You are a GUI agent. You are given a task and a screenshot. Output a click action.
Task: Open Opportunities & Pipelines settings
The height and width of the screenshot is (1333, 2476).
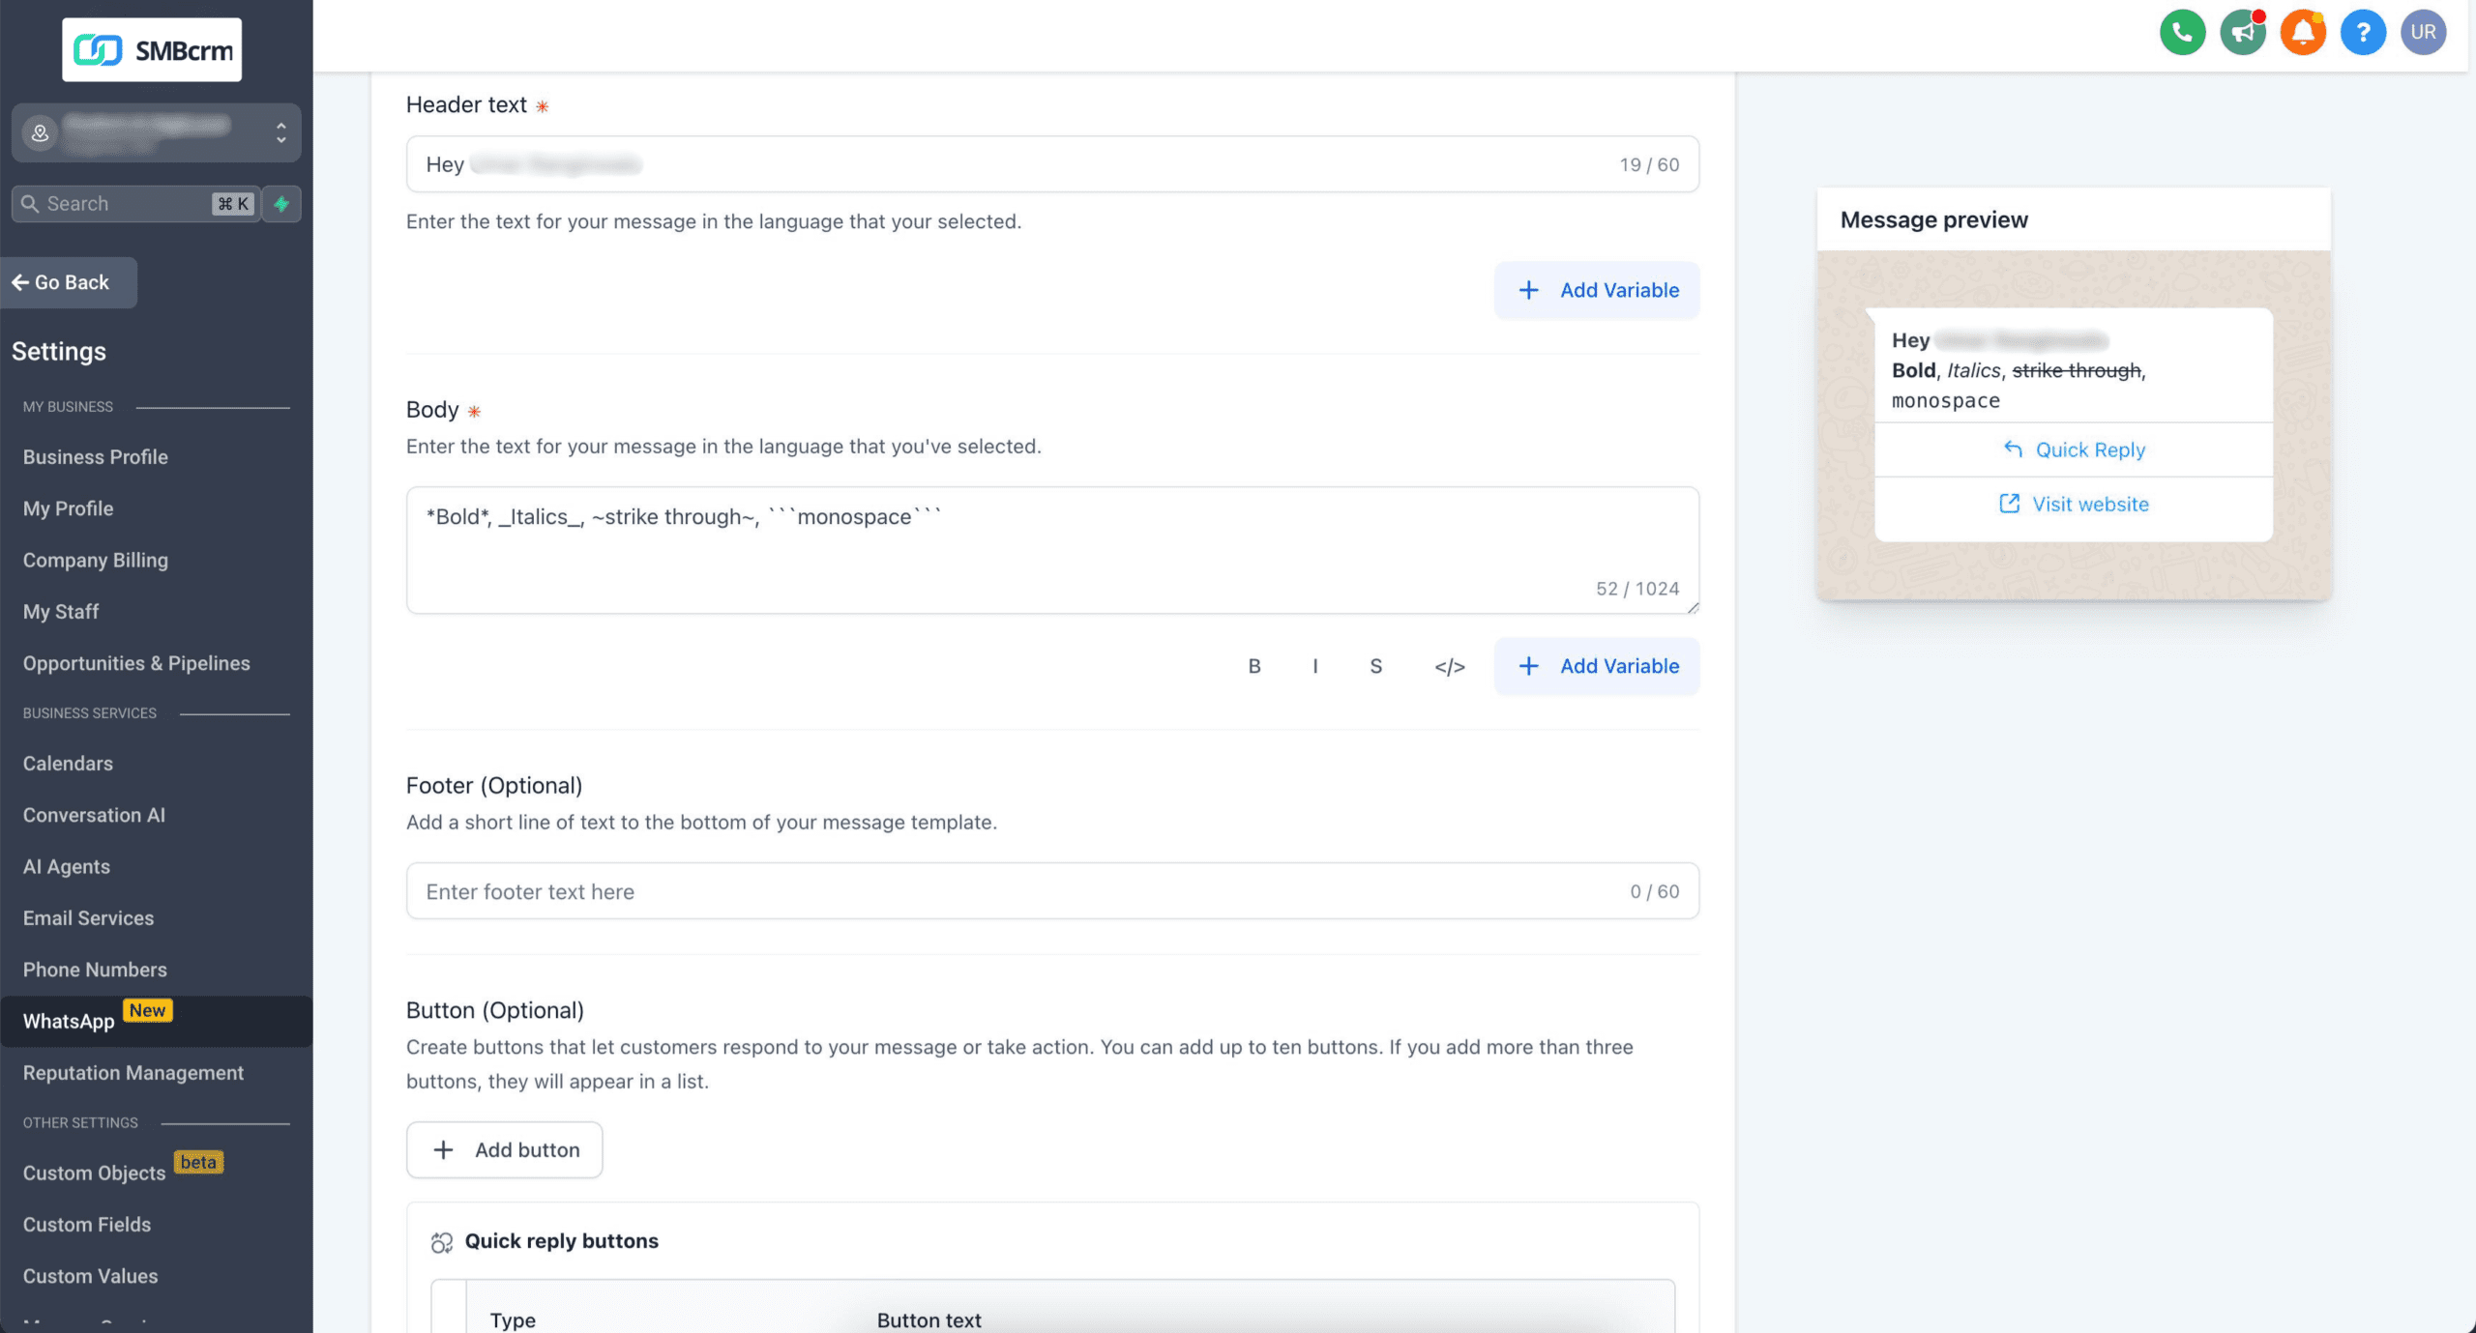136,663
